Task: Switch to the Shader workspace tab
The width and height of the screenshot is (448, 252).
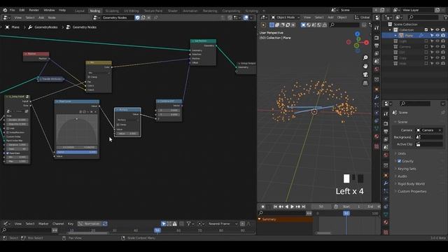Action: (173, 11)
